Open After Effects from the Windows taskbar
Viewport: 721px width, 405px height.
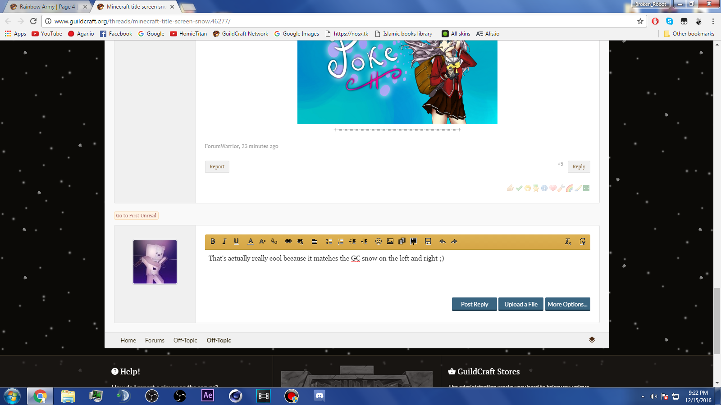click(208, 396)
